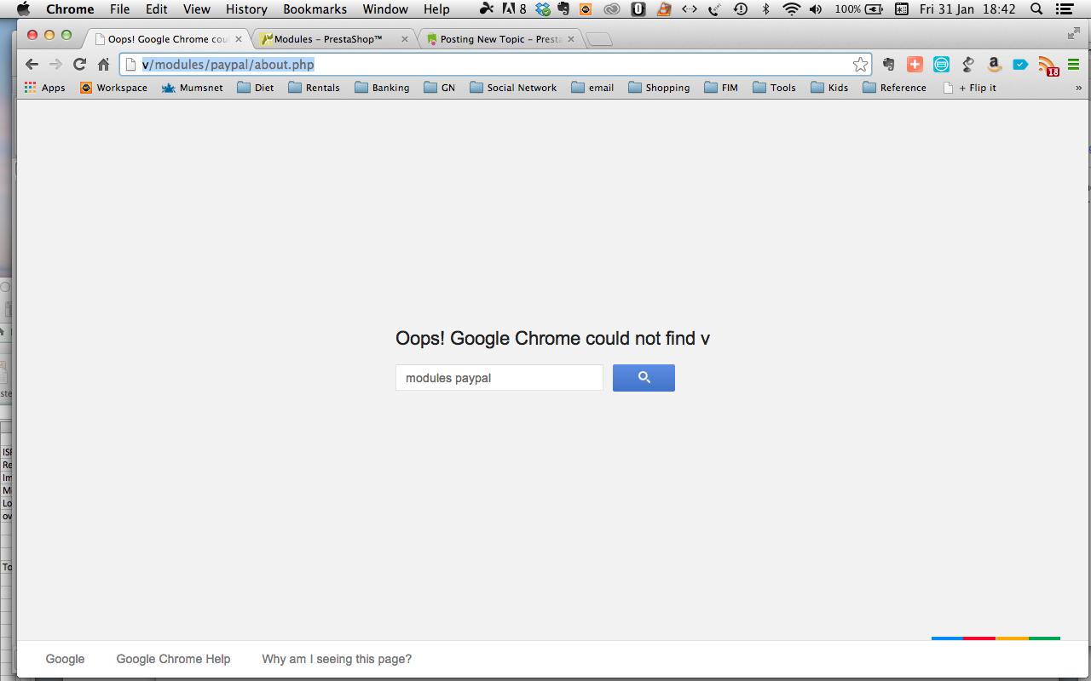Expand the FIM bookmarks folder
Screen dimensions: 1091x681
(x=721, y=88)
